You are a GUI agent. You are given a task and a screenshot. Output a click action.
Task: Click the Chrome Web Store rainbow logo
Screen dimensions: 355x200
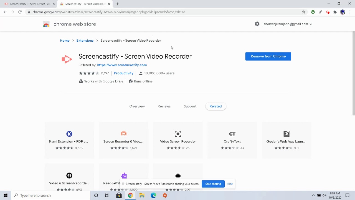(46, 24)
